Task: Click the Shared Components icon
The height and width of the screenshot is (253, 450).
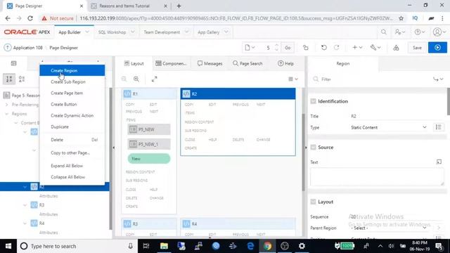Action: (x=396, y=48)
